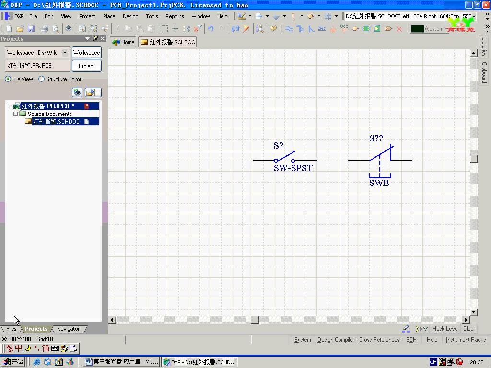Screen dimensions: 491x368
Task: Place a VCC power port
Action: (x=344, y=29)
